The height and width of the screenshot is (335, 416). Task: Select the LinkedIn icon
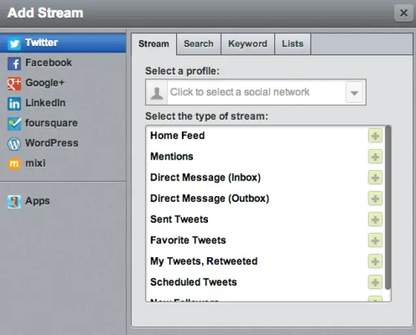pos(14,103)
